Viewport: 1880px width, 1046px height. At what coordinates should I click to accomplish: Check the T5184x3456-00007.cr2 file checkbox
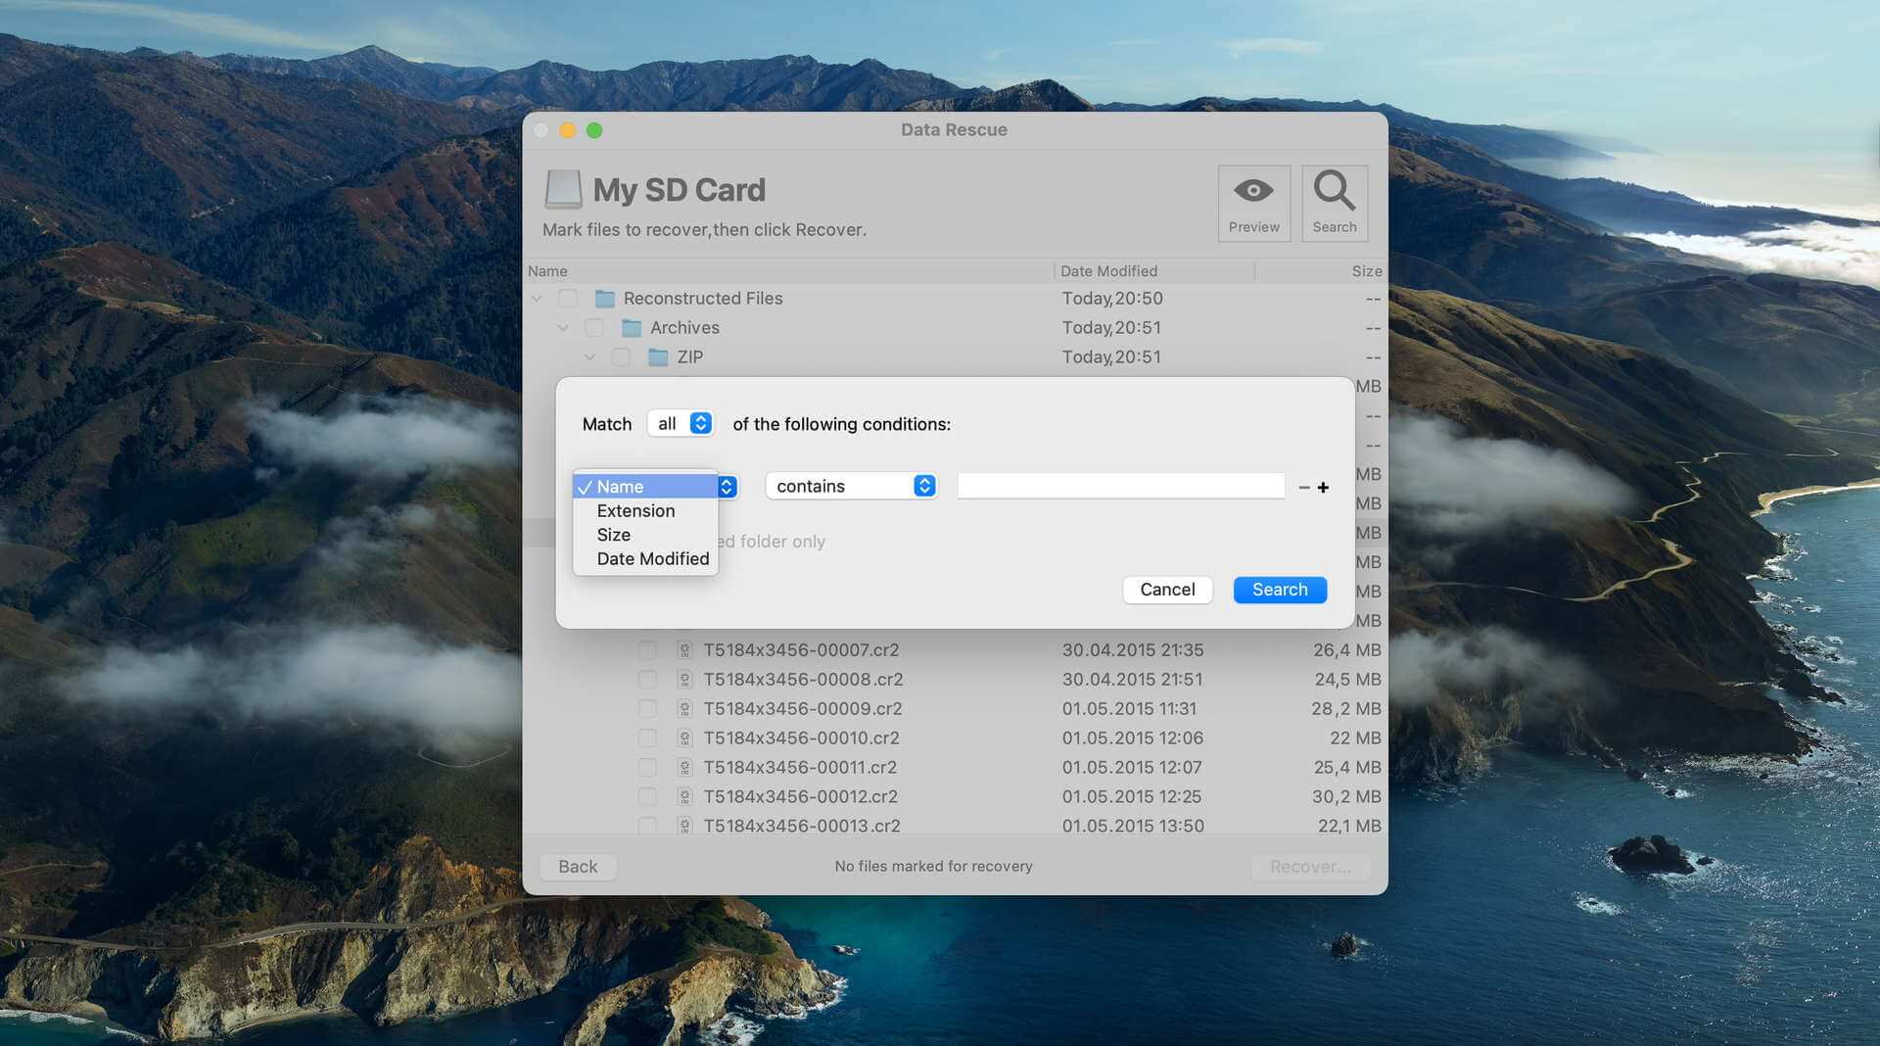coord(647,650)
